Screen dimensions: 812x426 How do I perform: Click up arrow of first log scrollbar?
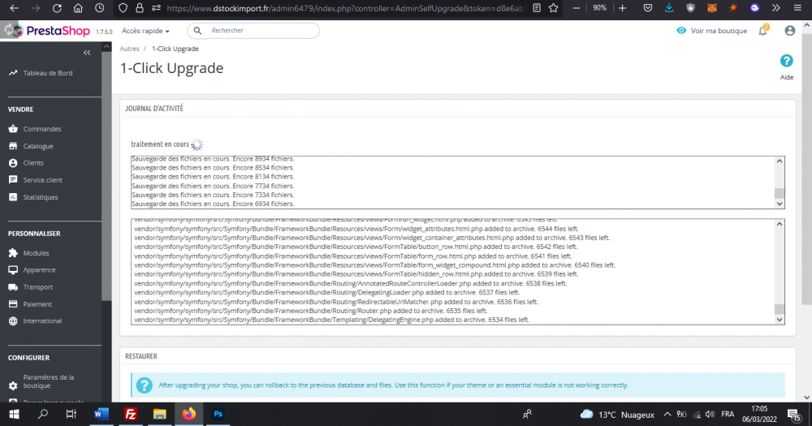point(780,161)
